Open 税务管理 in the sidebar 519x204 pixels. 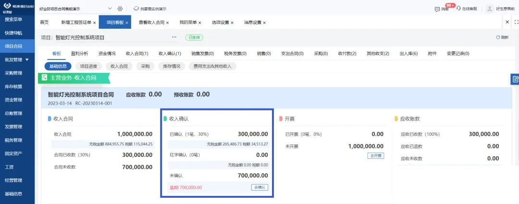17,140
